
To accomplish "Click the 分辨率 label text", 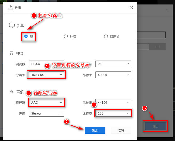I will click(x=20, y=75).
